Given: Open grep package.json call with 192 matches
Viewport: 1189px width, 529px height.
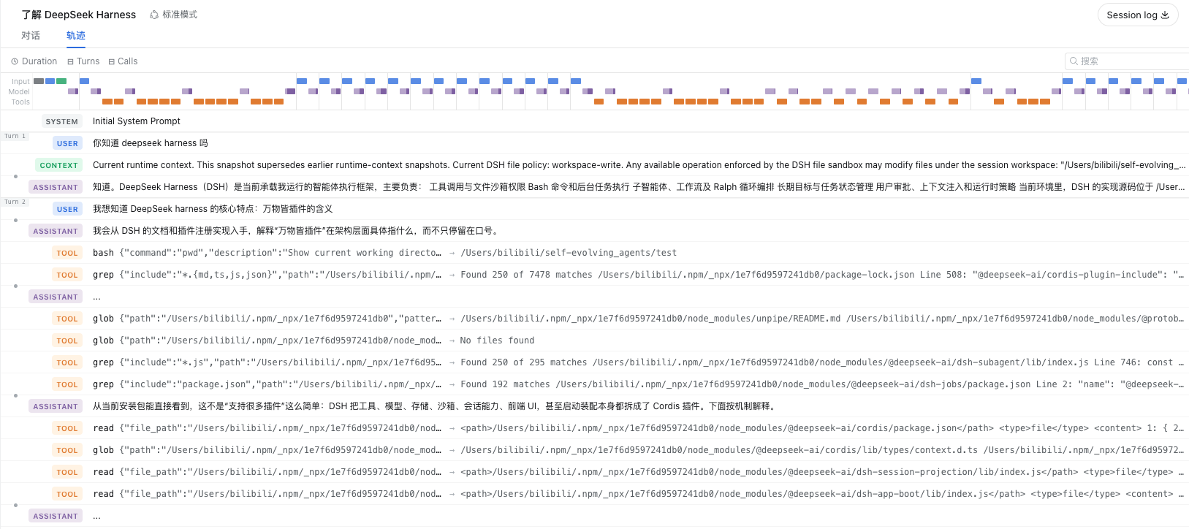Looking at the screenshot, I should point(594,384).
